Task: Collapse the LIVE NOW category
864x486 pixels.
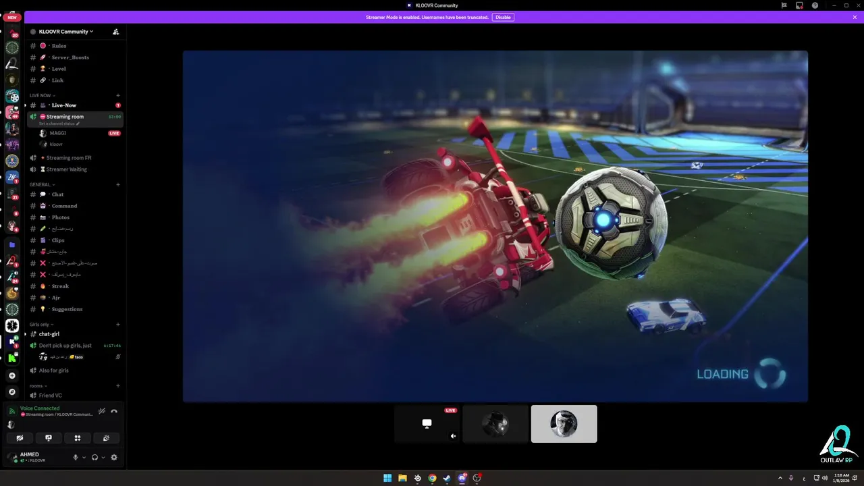Action: pos(43,95)
